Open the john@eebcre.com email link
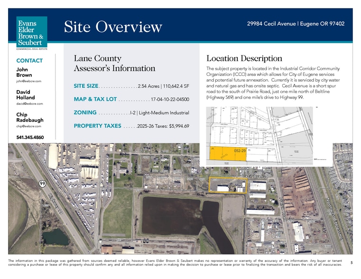Viewport: 361px width, 279px height. [x=29, y=82]
